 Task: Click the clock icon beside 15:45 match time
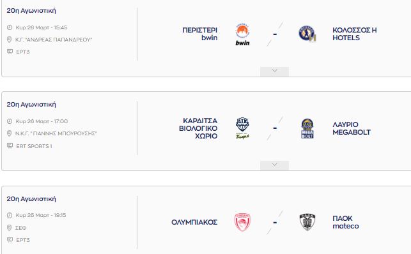(10, 27)
